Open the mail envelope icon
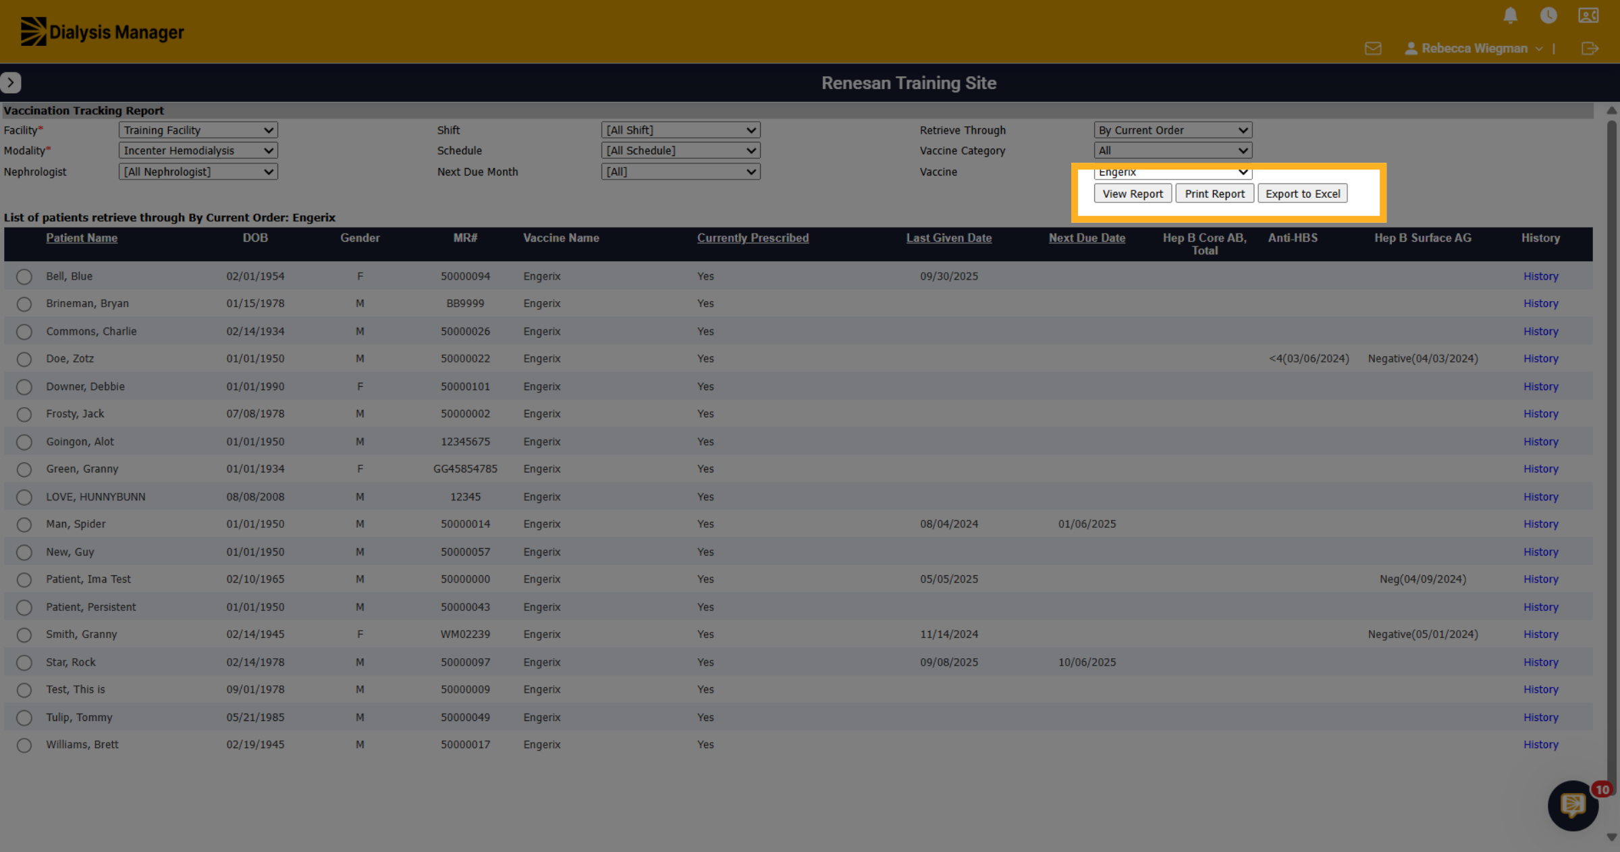The image size is (1620, 852). [1373, 49]
